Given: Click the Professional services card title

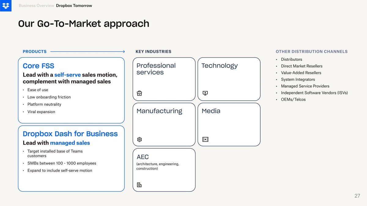Looking at the screenshot, I should [x=156, y=69].
